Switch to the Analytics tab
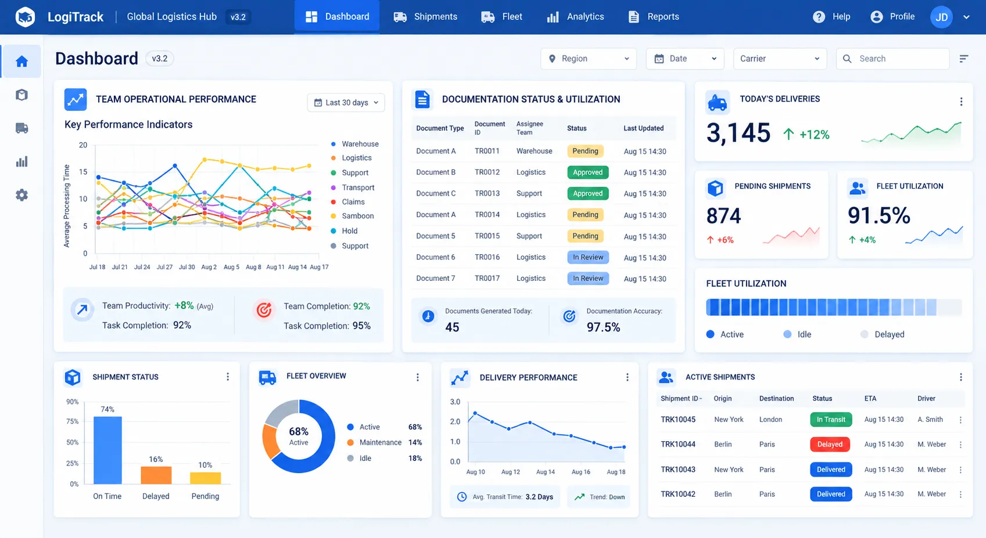Image resolution: width=986 pixels, height=538 pixels. [575, 17]
